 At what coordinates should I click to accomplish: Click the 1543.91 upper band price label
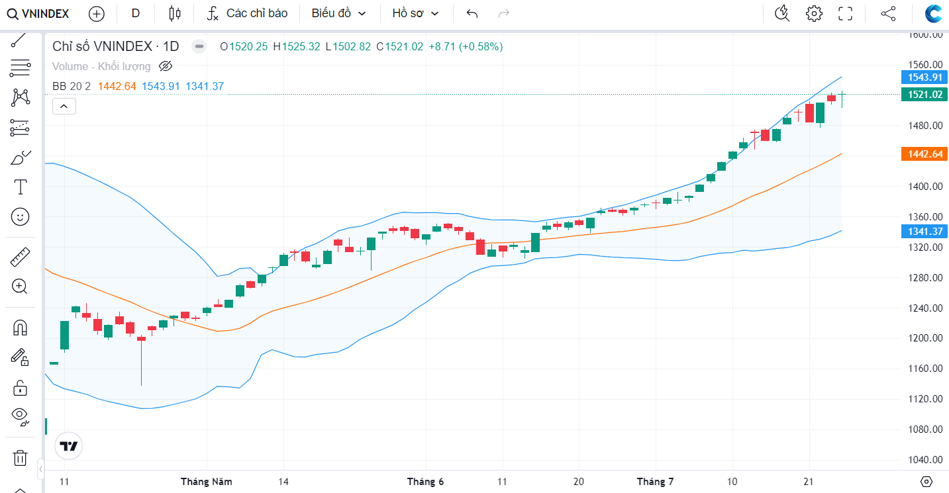pyautogui.click(x=924, y=77)
